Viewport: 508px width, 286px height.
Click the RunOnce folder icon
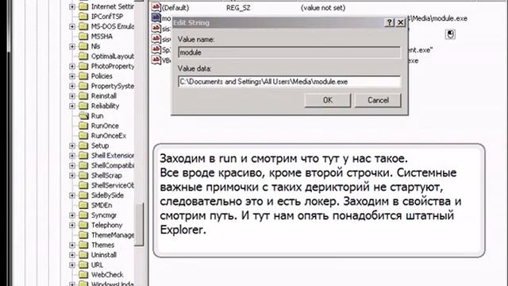coord(83,126)
